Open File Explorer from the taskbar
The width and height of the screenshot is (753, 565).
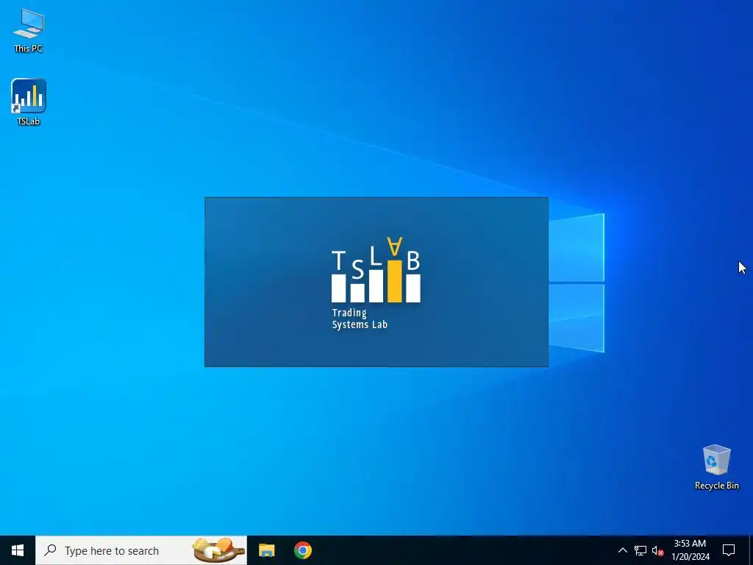266,550
